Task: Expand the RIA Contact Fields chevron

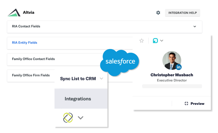Action: tap(195, 26)
